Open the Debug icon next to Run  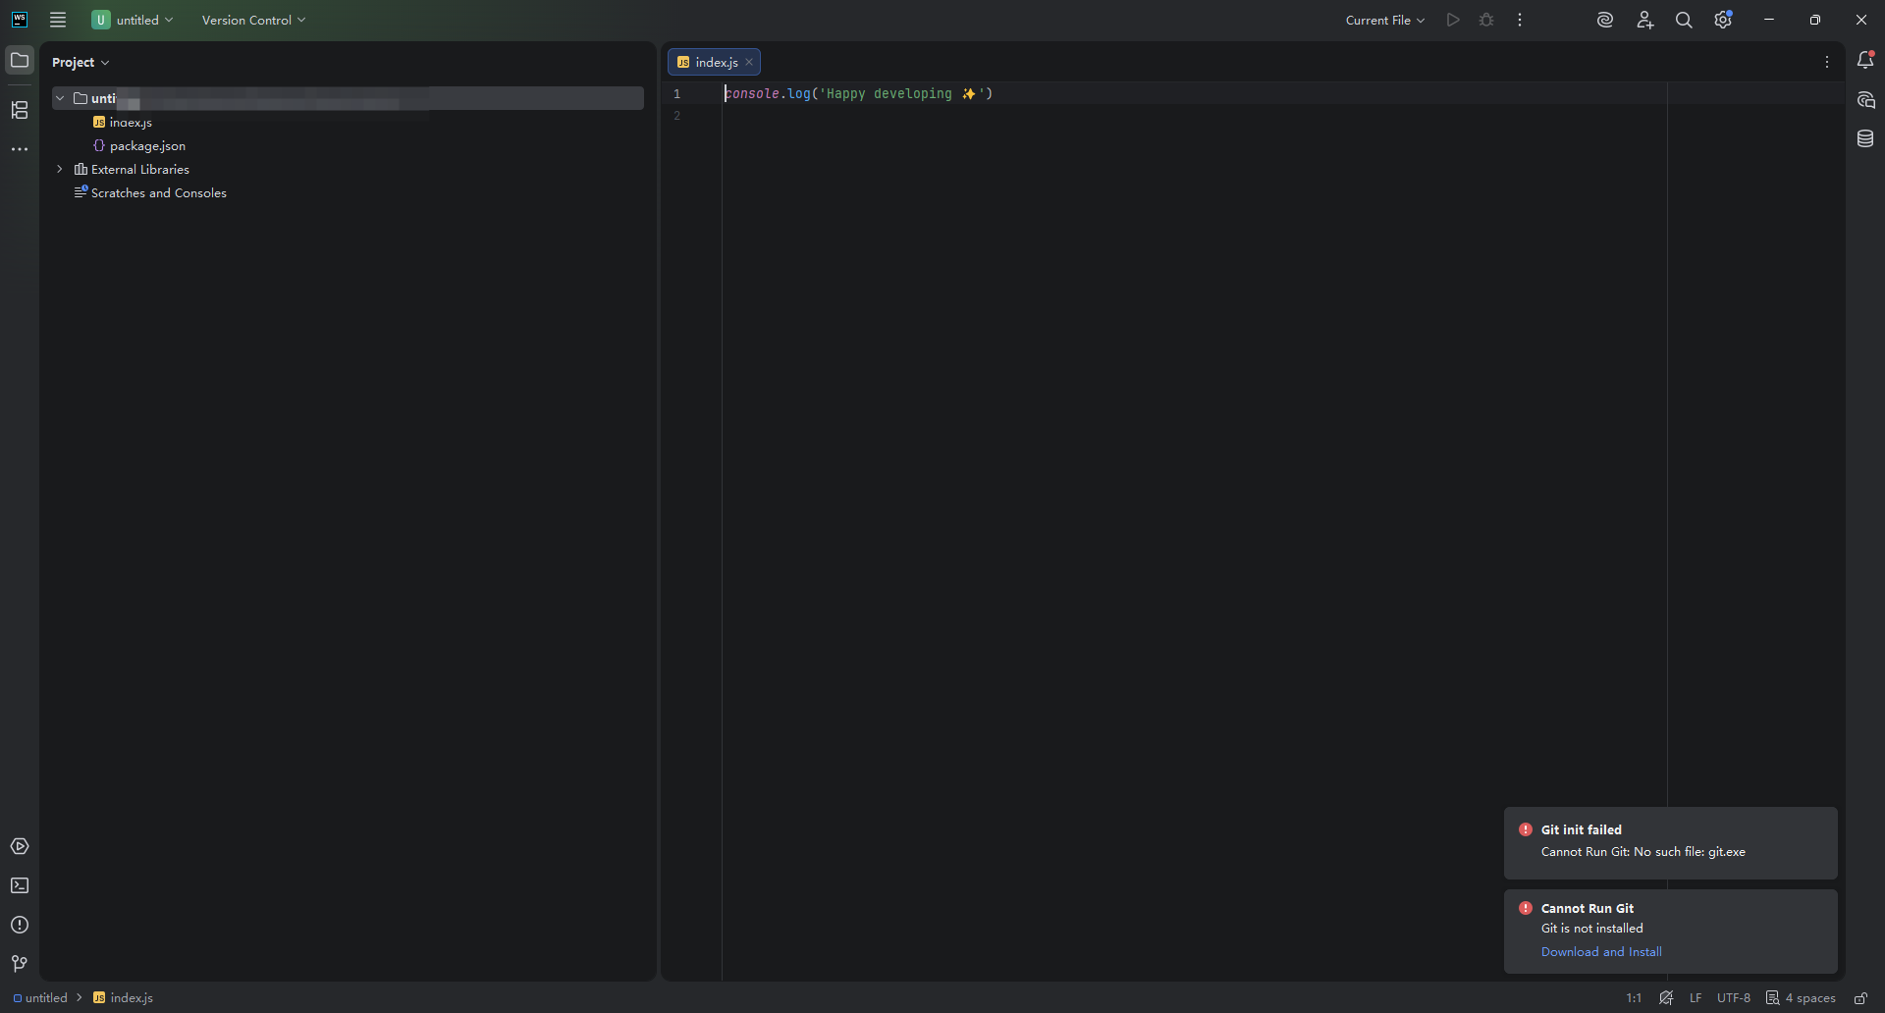pyautogui.click(x=1485, y=20)
